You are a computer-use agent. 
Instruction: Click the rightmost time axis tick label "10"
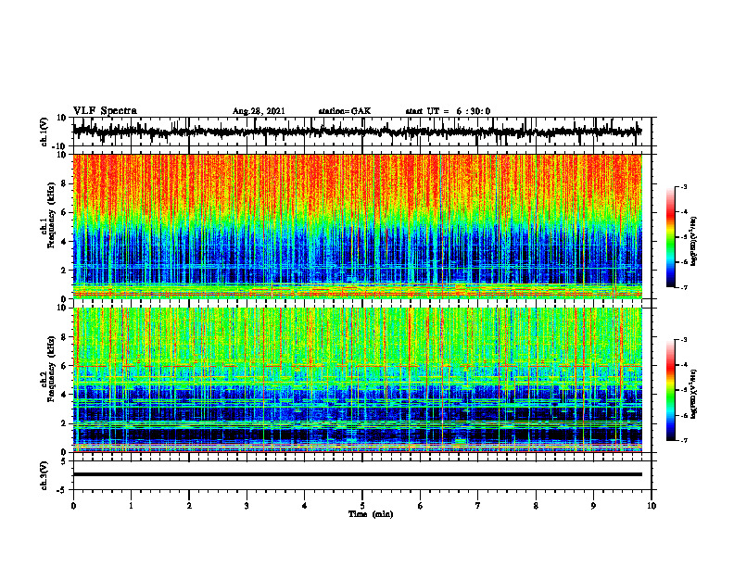[652, 506]
